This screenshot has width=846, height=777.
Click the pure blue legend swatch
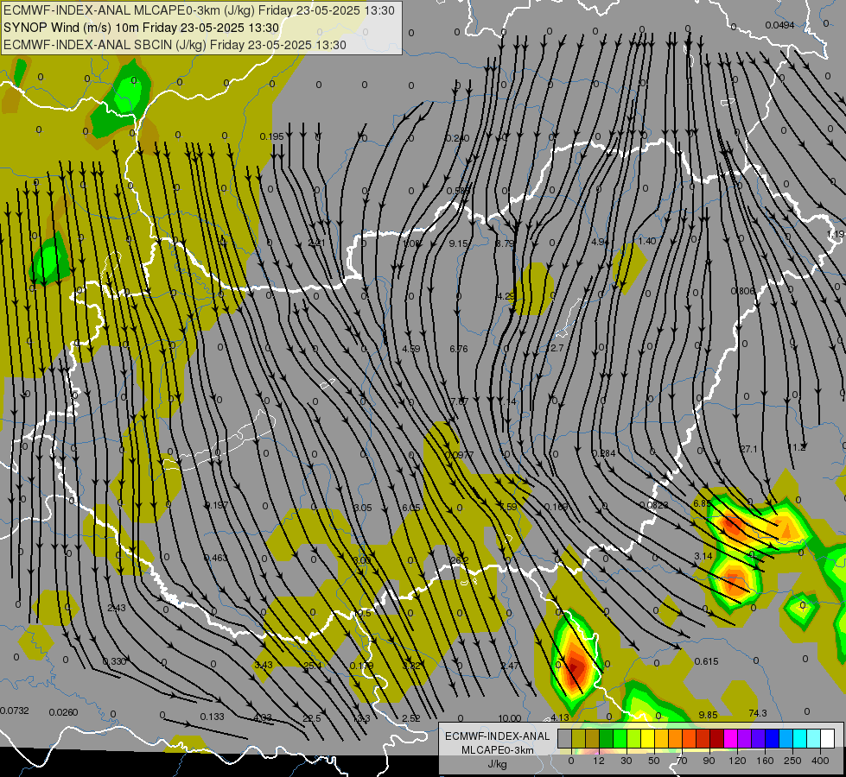pos(772,739)
